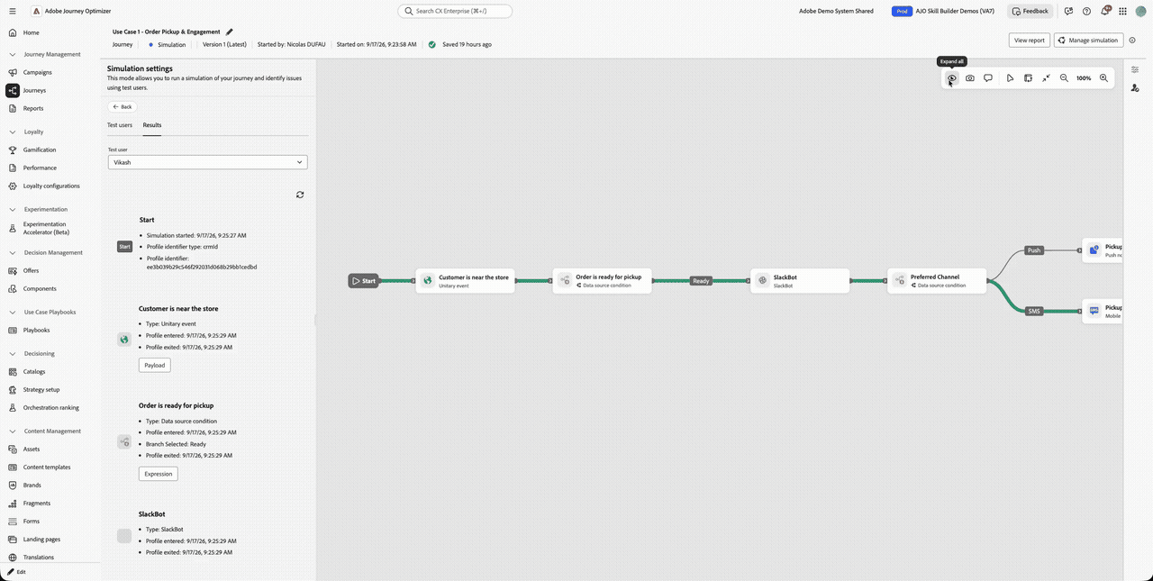Click the Performance sidebar icon

click(x=13, y=168)
